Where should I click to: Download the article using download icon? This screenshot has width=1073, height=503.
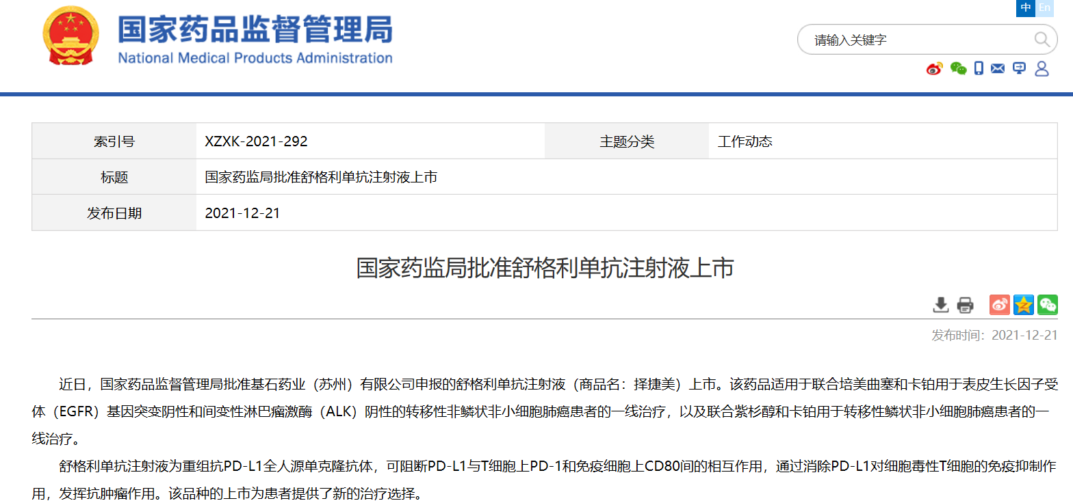click(941, 305)
